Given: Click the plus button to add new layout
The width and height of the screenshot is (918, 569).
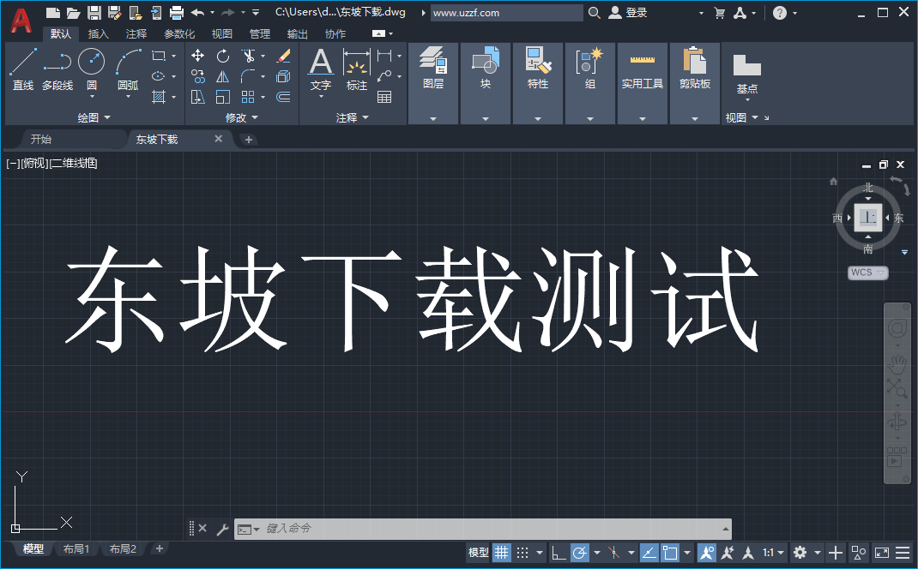Looking at the screenshot, I should [x=160, y=548].
